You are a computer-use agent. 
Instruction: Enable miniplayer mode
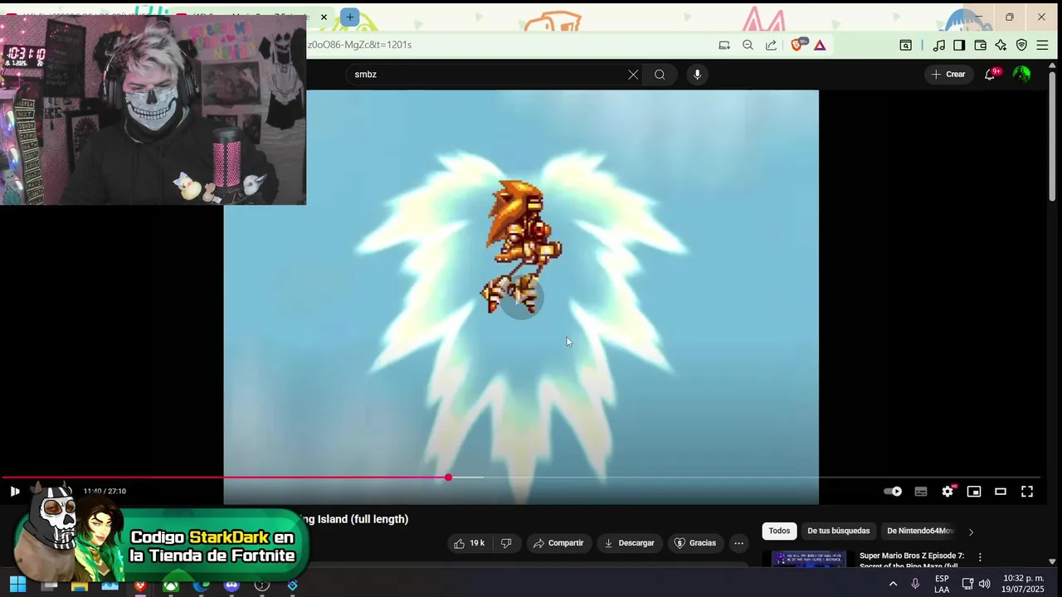(974, 492)
